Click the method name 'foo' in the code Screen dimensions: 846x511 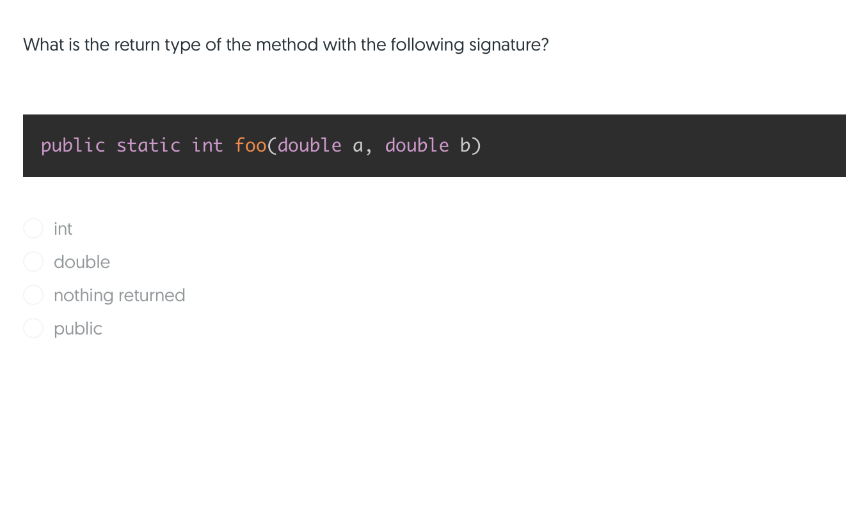(251, 145)
